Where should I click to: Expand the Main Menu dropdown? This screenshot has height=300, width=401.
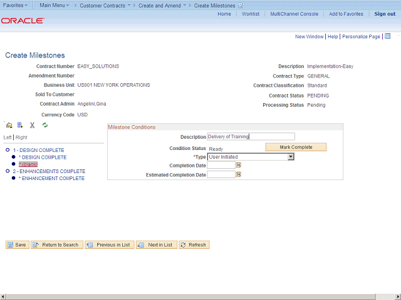55,5
